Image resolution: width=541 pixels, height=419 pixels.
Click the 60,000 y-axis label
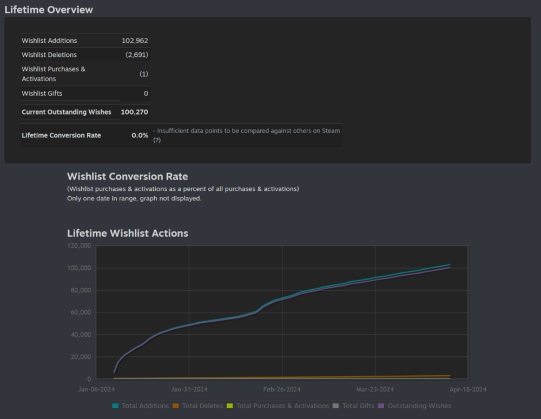pos(81,312)
